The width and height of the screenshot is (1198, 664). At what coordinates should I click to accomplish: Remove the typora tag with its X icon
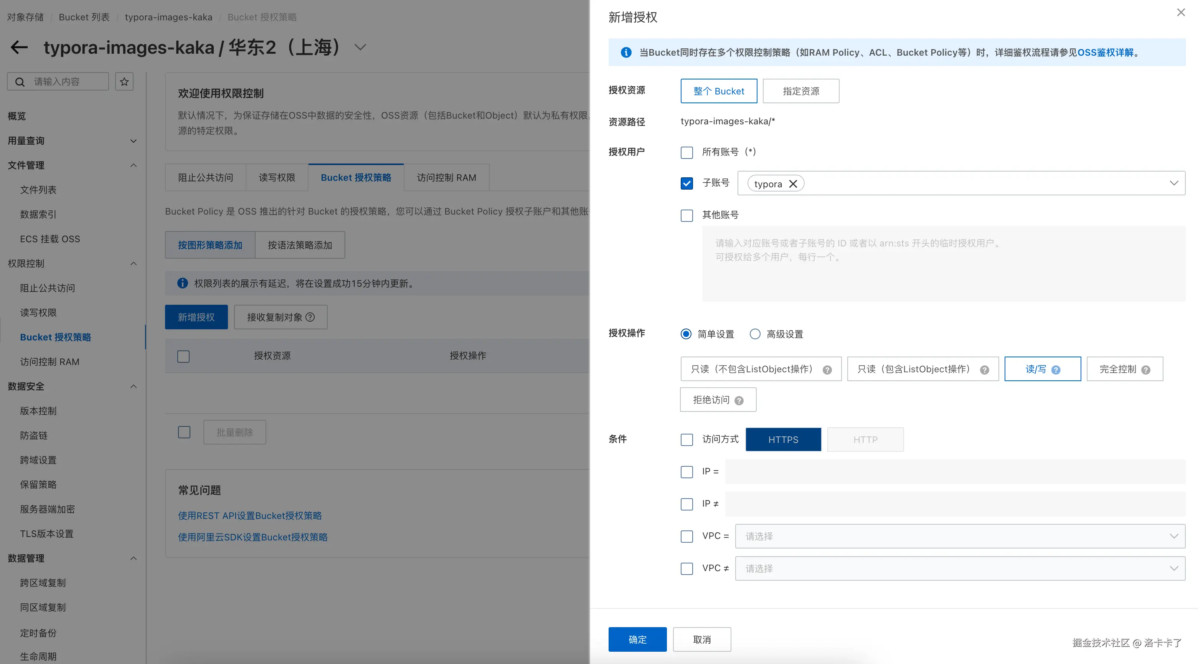pyautogui.click(x=793, y=184)
